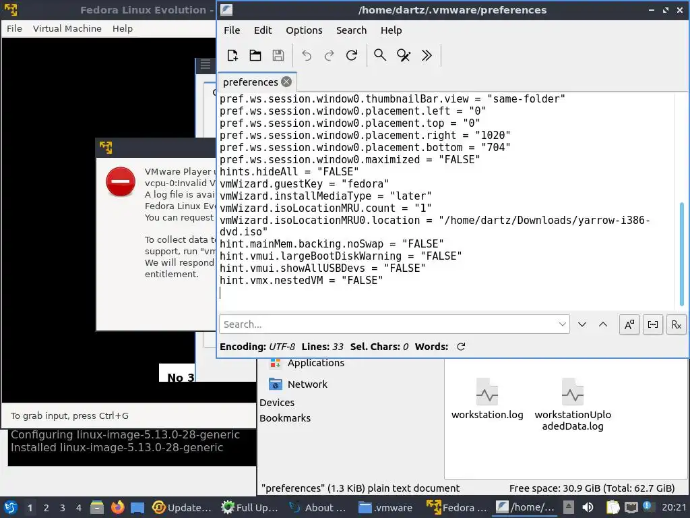The image size is (690, 518).
Task: Click the Devices sidebar heading
Action: [277, 403]
